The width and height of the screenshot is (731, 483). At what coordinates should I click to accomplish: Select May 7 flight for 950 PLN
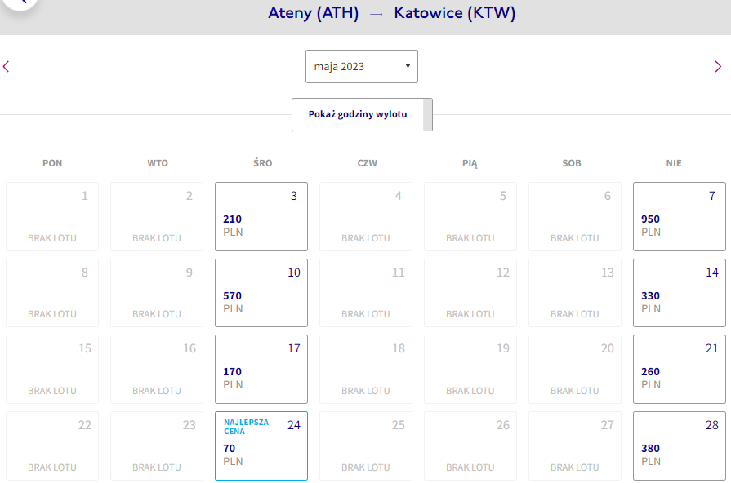tap(680, 216)
